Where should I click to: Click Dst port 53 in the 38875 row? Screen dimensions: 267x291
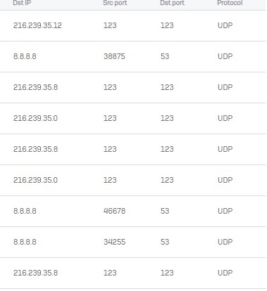[165, 56]
